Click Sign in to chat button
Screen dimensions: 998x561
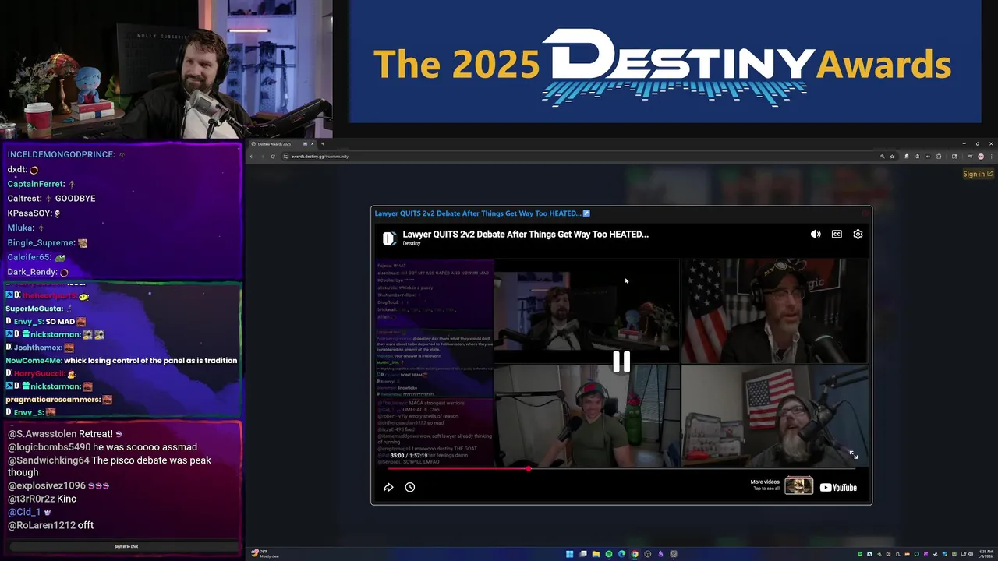pyautogui.click(x=126, y=547)
